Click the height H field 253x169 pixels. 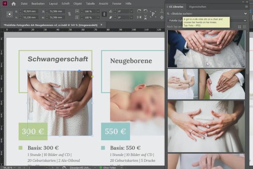pyautogui.click(x=57, y=17)
